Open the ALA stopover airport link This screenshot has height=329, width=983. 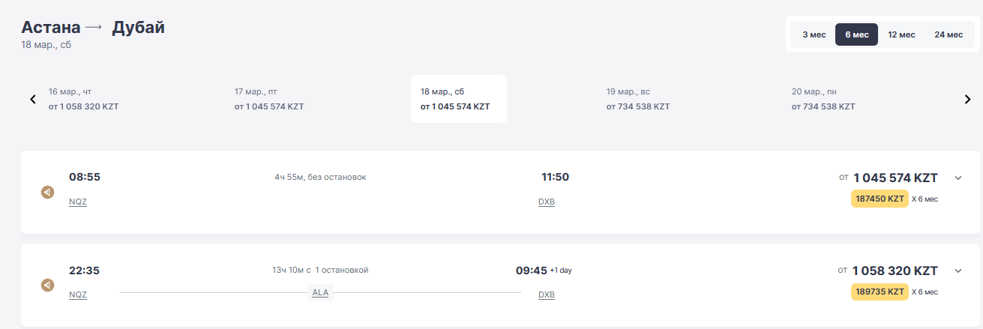pyautogui.click(x=320, y=293)
